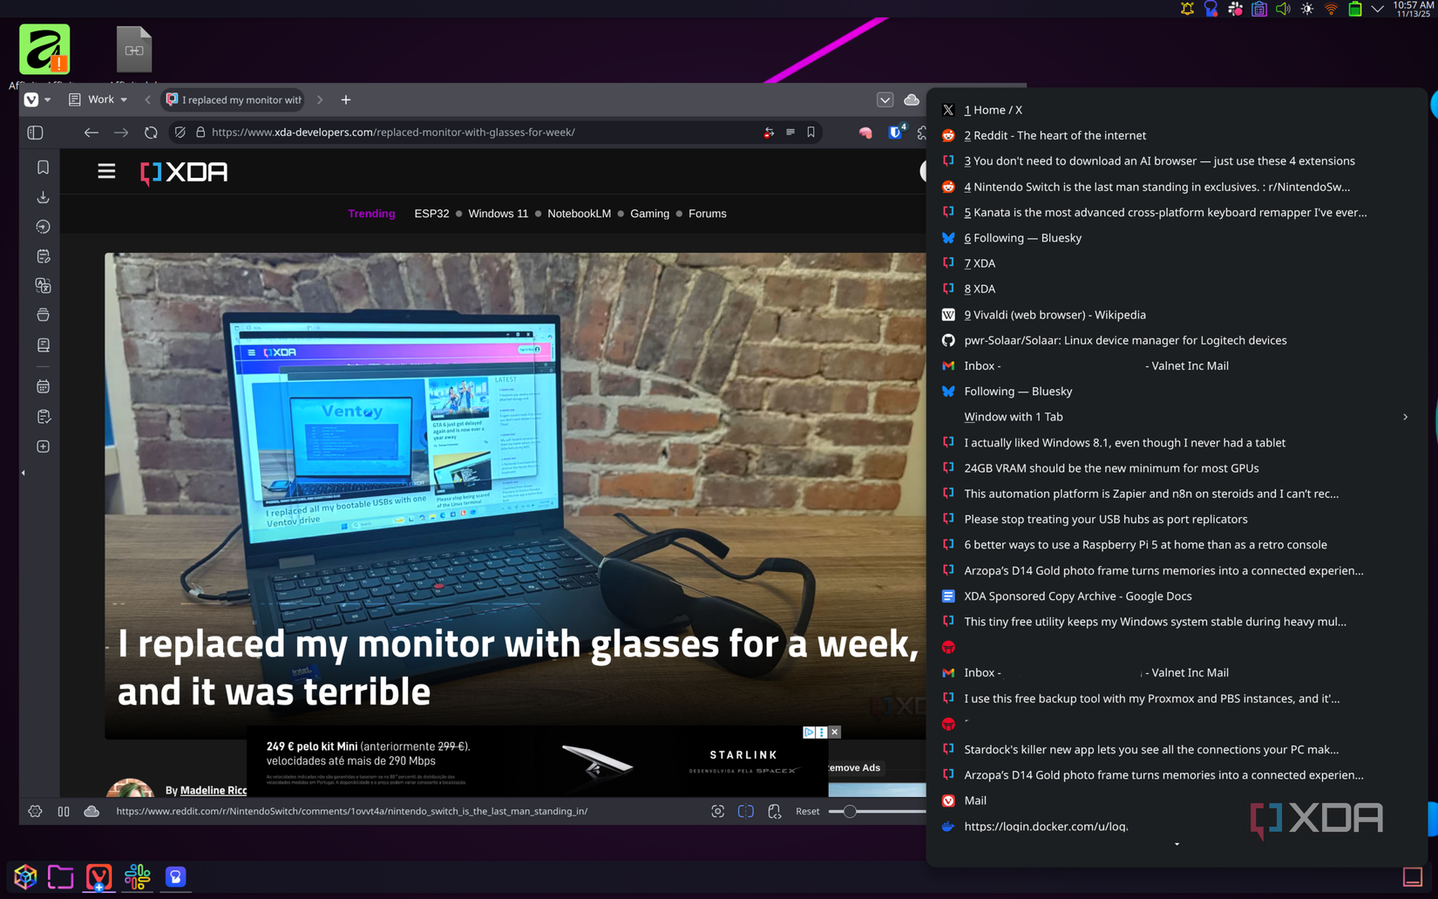The width and height of the screenshot is (1438, 899).
Task: Click the Reset zoom button in the status bar
Action: click(807, 811)
